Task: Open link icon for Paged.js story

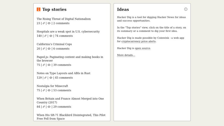Action: (x=44, y=65)
